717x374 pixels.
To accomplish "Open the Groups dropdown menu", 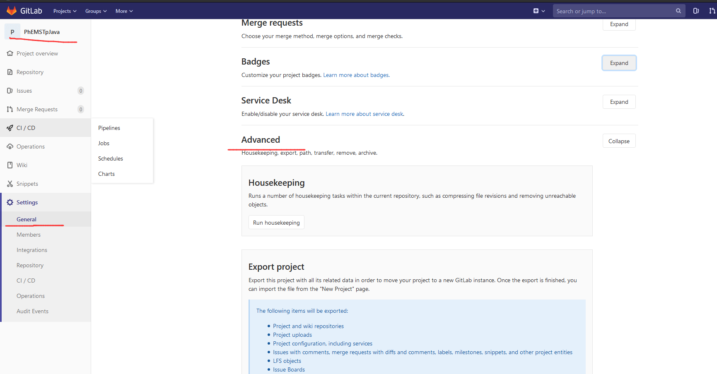I will 96,11.
